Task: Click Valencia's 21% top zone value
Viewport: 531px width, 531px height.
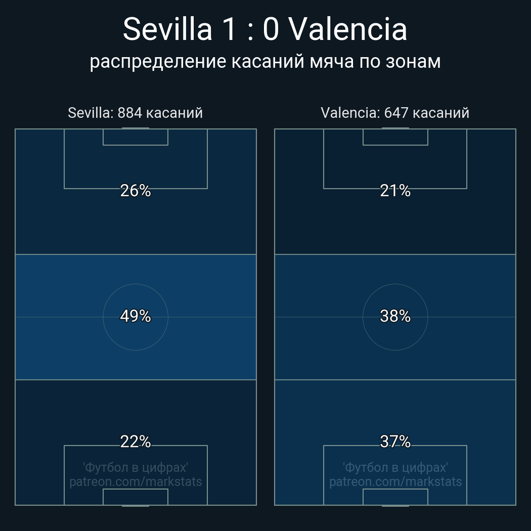Action: 395,191
